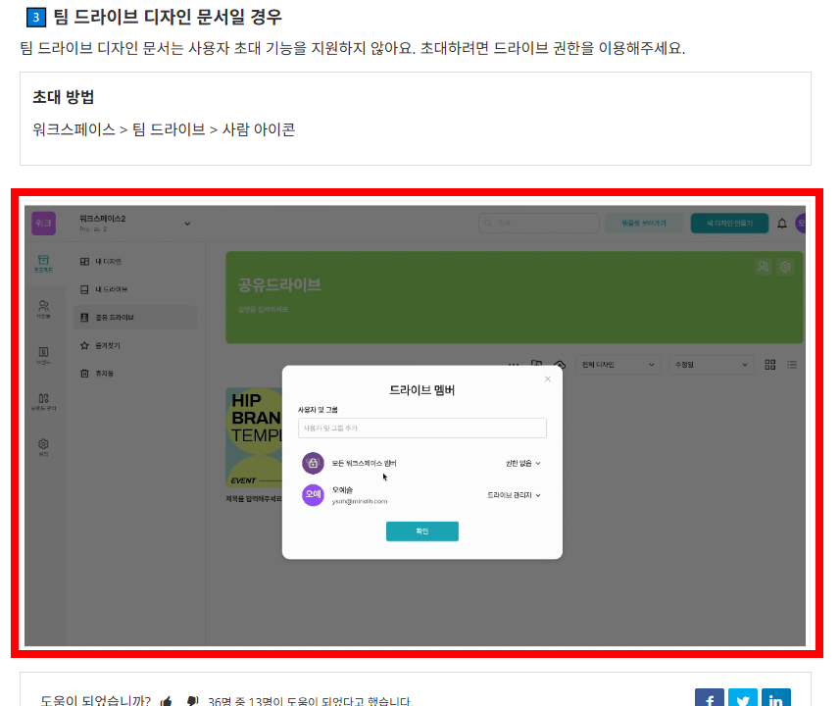Click the cloud upload icon
840x706 pixels.
click(561, 365)
